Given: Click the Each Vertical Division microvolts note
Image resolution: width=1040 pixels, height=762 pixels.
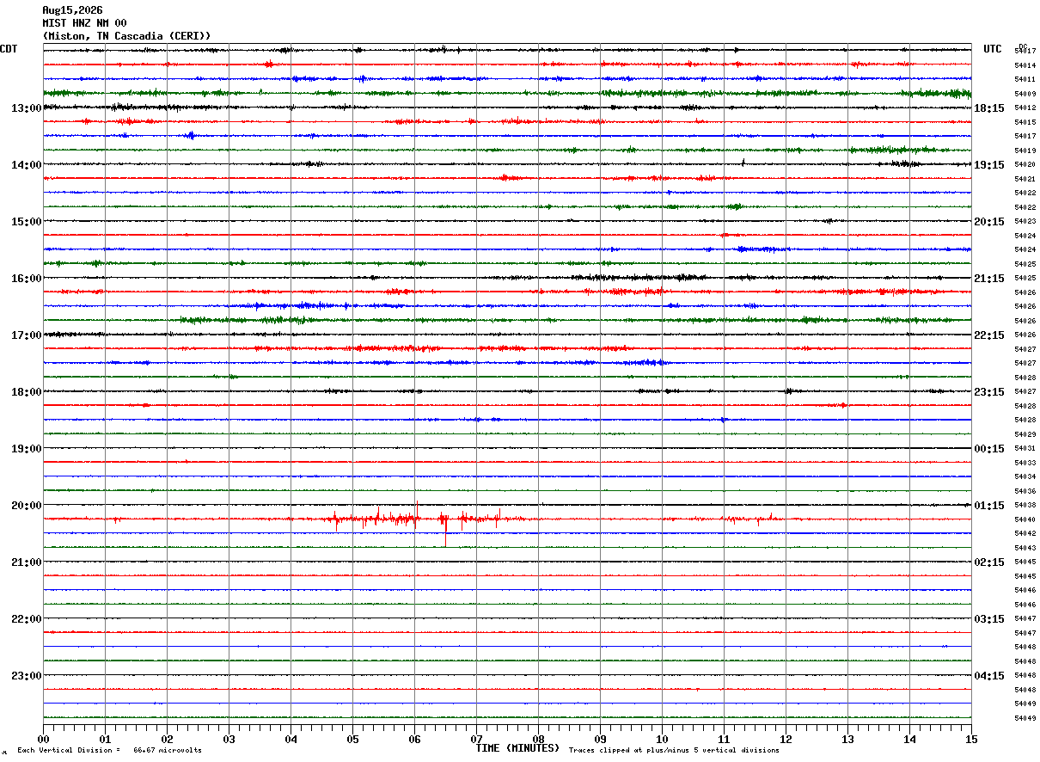Looking at the screenshot, I should (109, 751).
